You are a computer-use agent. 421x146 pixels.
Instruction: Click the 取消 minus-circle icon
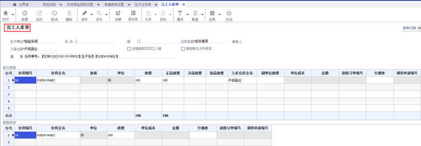coord(55,13)
